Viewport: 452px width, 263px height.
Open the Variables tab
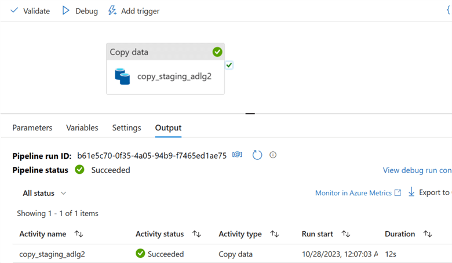(82, 127)
